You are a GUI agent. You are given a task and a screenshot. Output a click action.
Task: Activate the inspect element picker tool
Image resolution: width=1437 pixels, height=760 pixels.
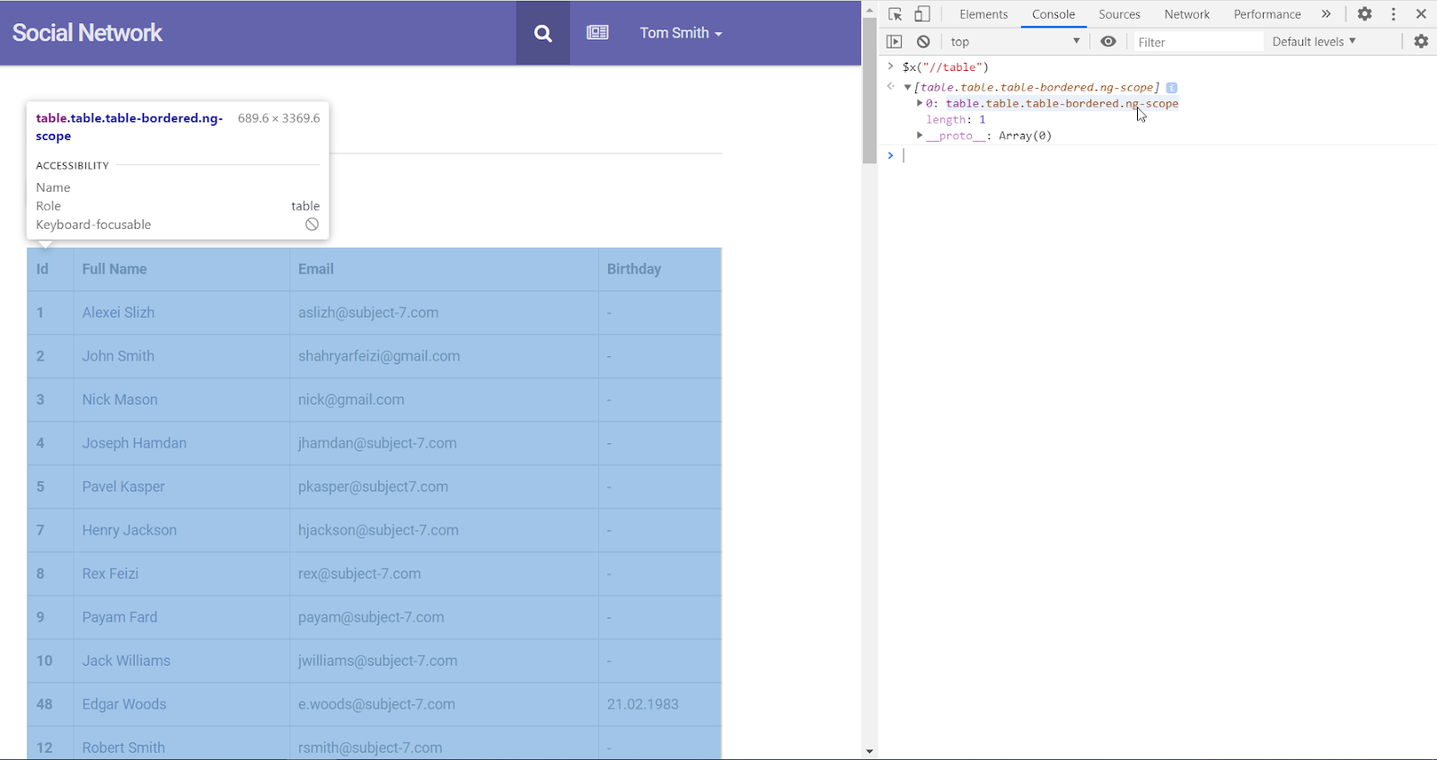[x=895, y=14]
